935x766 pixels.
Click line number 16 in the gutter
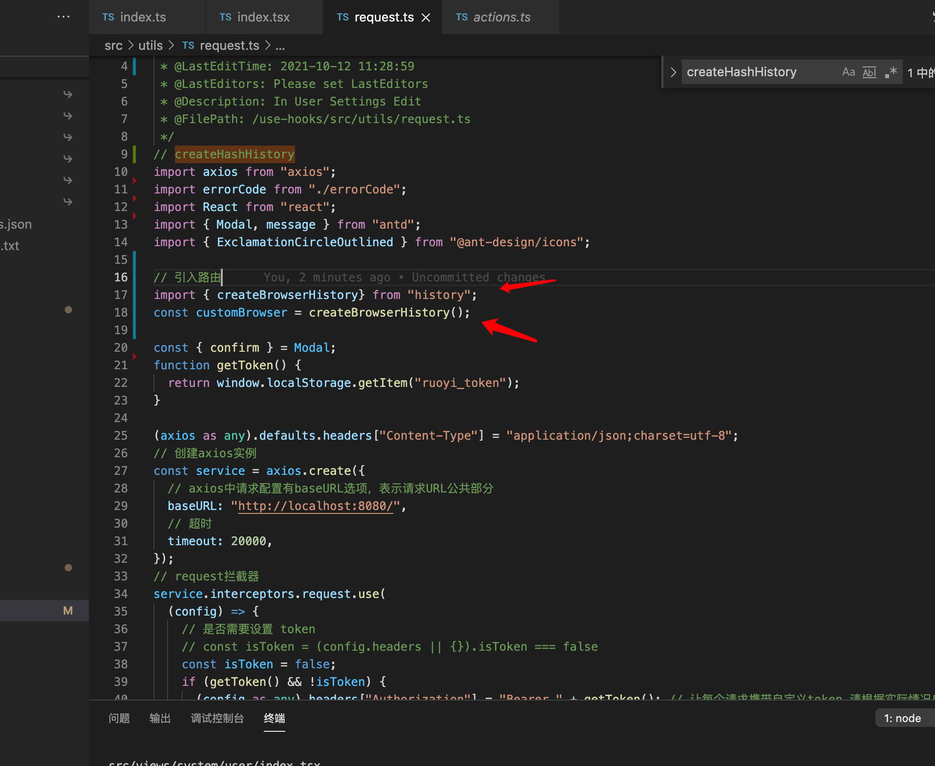point(121,277)
